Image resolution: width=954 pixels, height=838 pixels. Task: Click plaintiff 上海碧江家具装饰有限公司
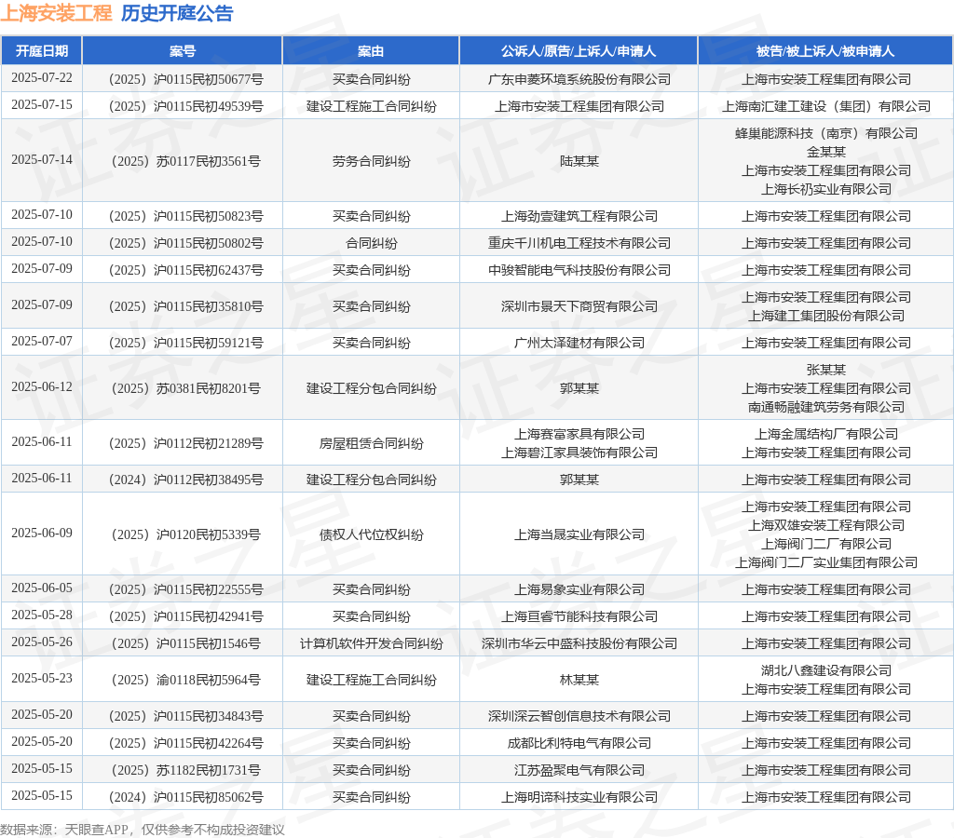coord(579,453)
